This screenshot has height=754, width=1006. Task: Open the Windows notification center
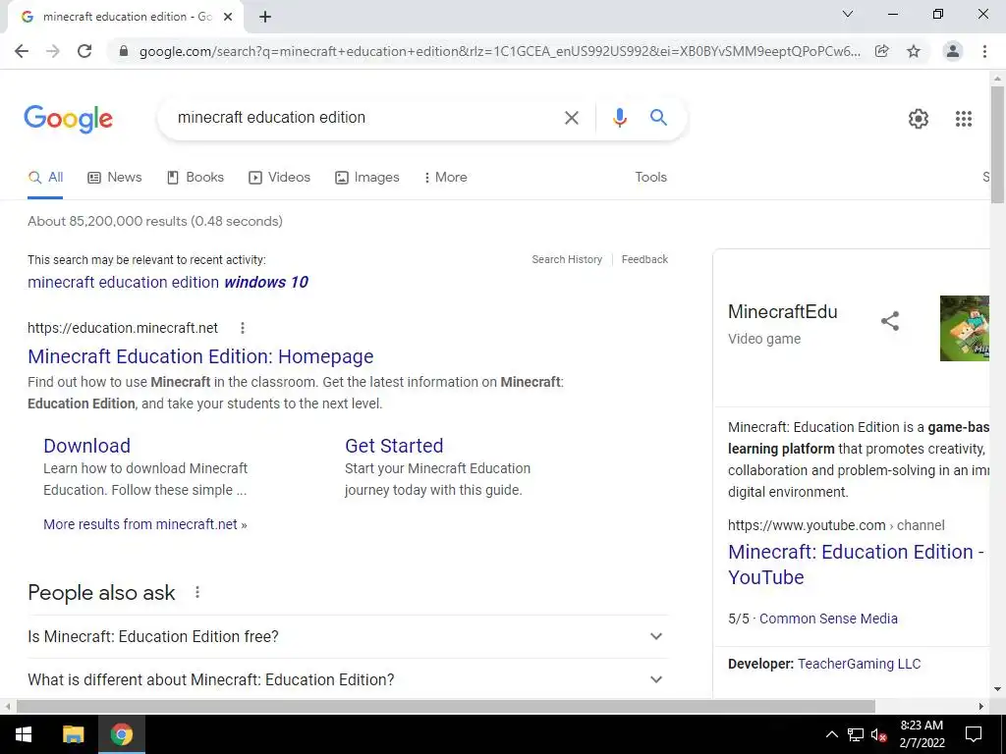(x=974, y=734)
